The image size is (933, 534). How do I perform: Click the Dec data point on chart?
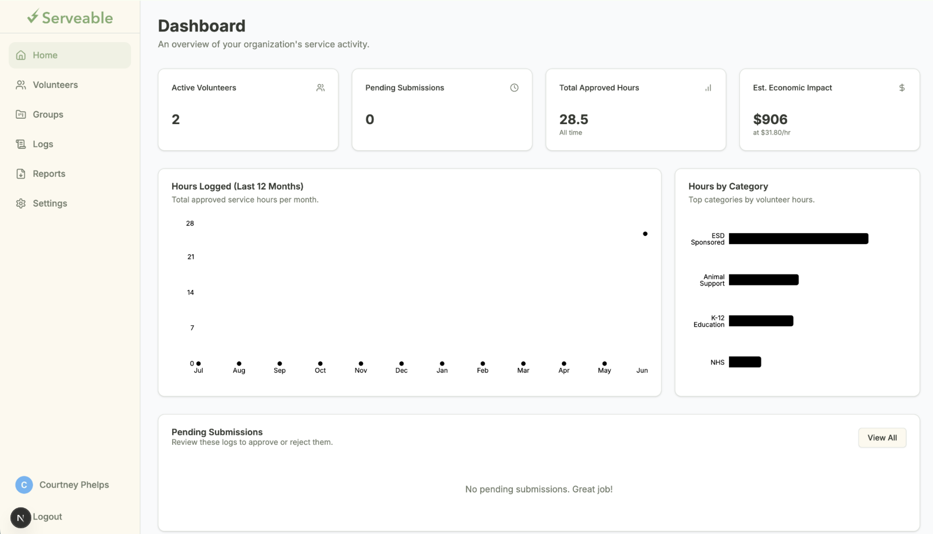point(401,364)
